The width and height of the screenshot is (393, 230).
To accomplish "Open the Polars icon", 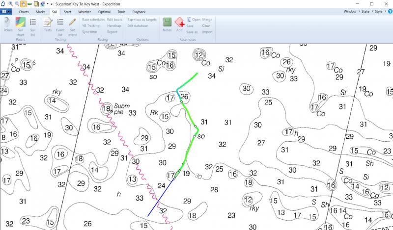I will [x=8, y=25].
